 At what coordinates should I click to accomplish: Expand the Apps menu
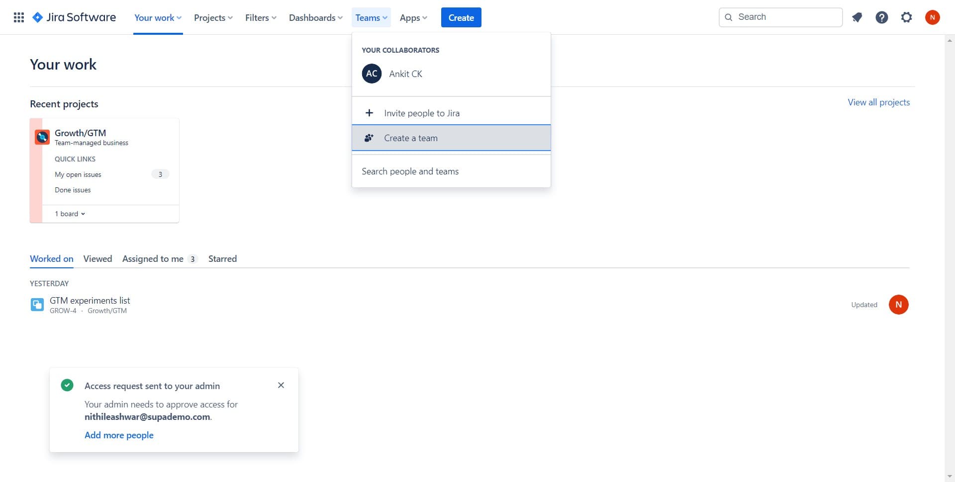click(x=413, y=17)
